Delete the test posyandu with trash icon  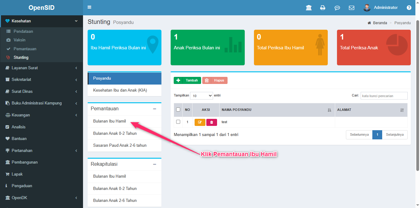pos(212,122)
